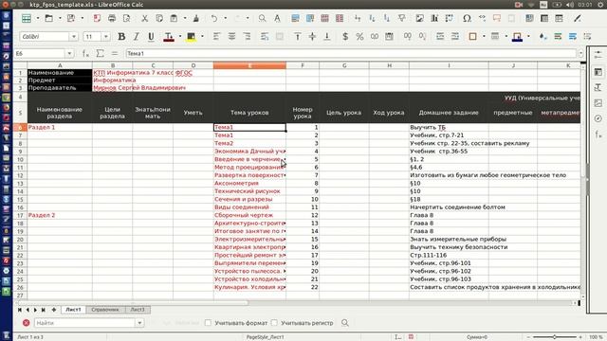The image size is (607, 341).
Task: Click the Align Left icon
Action: [x=216, y=37]
